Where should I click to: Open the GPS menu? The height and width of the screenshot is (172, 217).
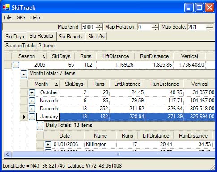[x=21, y=17]
